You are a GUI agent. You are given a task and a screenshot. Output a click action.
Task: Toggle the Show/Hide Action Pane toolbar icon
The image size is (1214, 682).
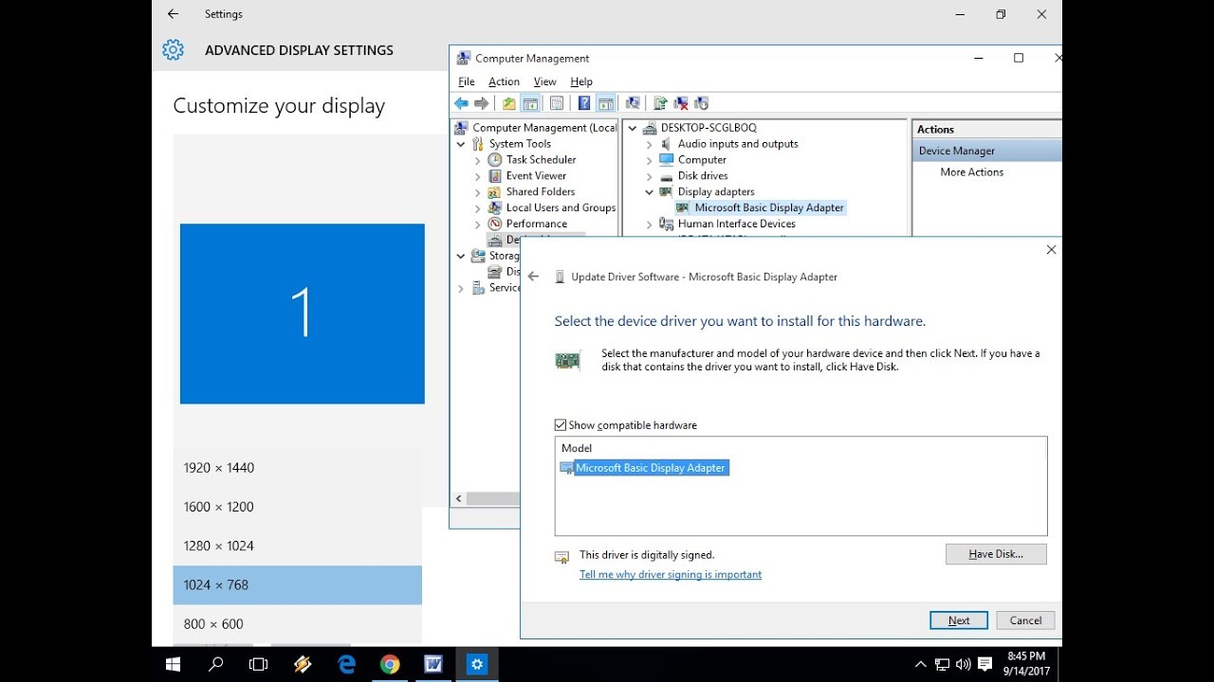pyautogui.click(x=605, y=103)
